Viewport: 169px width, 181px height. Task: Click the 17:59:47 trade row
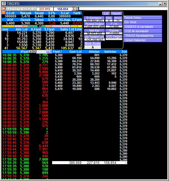25,136
